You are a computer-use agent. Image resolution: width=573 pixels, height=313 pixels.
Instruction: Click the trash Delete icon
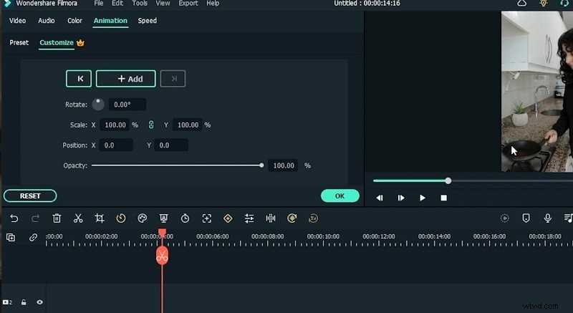pos(57,218)
